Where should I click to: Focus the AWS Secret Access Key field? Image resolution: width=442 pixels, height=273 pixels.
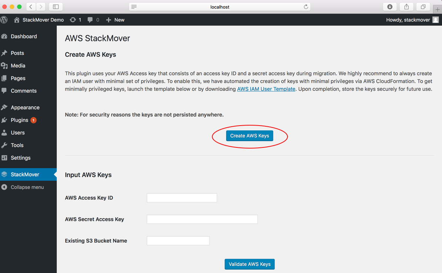(202, 219)
